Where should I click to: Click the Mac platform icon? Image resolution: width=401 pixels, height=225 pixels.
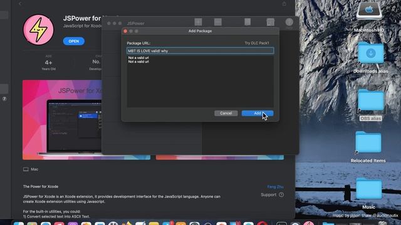point(26,169)
